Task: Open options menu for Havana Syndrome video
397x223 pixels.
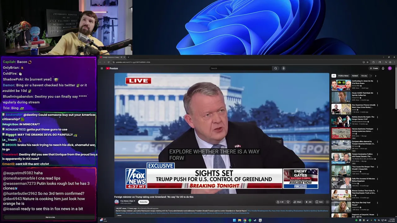Action: 377,129
